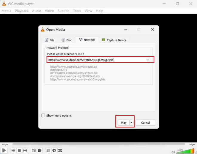
Task: Click the Cancel button
Action: point(145,122)
